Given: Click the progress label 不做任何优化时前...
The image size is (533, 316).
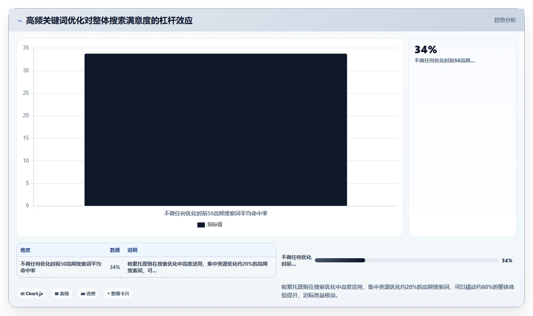Looking at the screenshot, I should pyautogui.click(x=296, y=261).
